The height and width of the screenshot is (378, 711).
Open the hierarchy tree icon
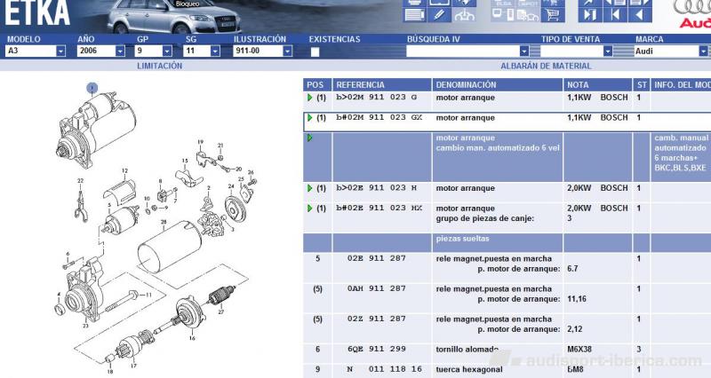[465, 14]
